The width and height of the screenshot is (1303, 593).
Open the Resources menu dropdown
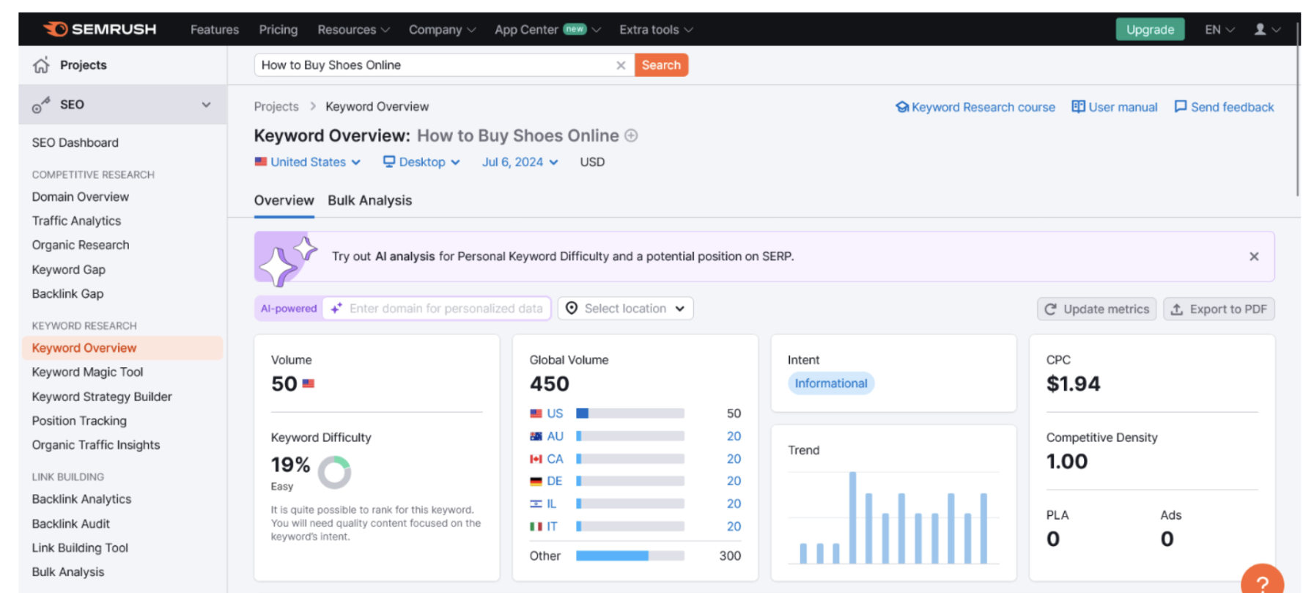(x=353, y=29)
